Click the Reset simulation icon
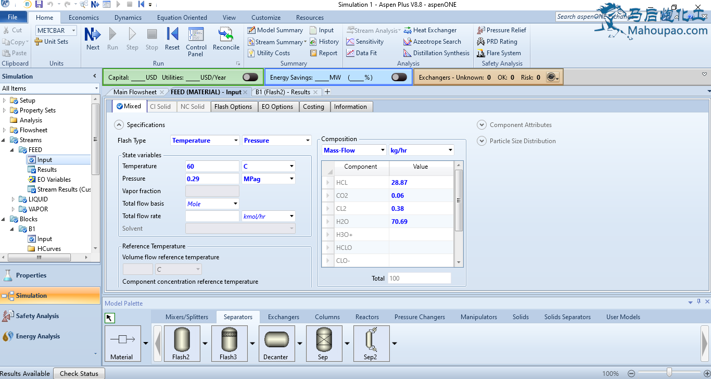The width and height of the screenshot is (711, 379). click(x=172, y=39)
